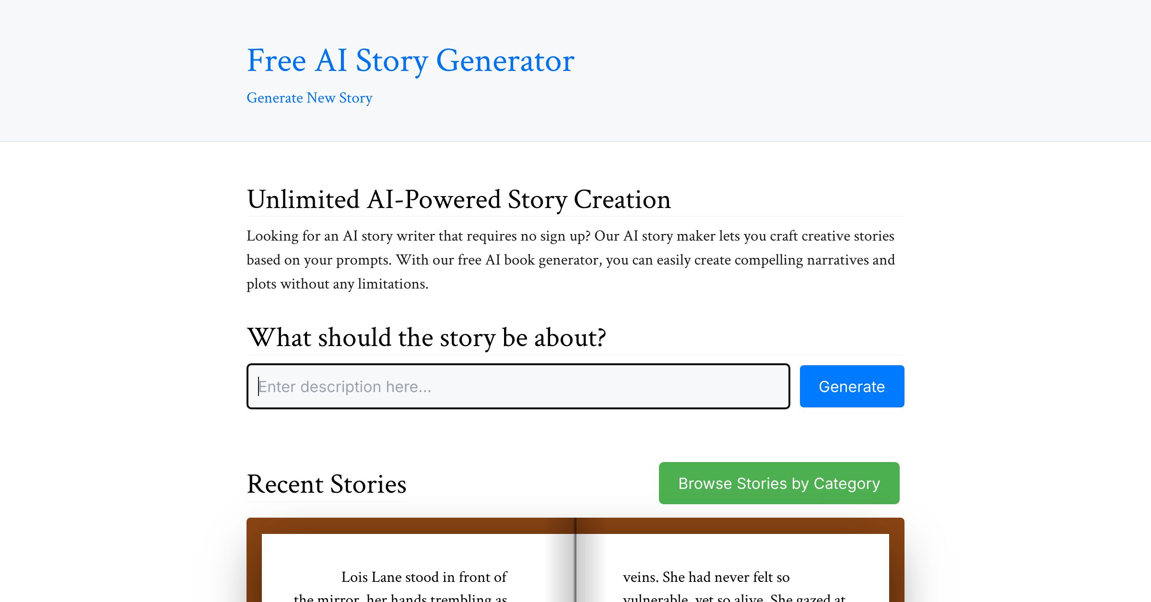This screenshot has width=1151, height=602.
Task: Click the Free AI Story Generator title link
Action: click(x=411, y=61)
